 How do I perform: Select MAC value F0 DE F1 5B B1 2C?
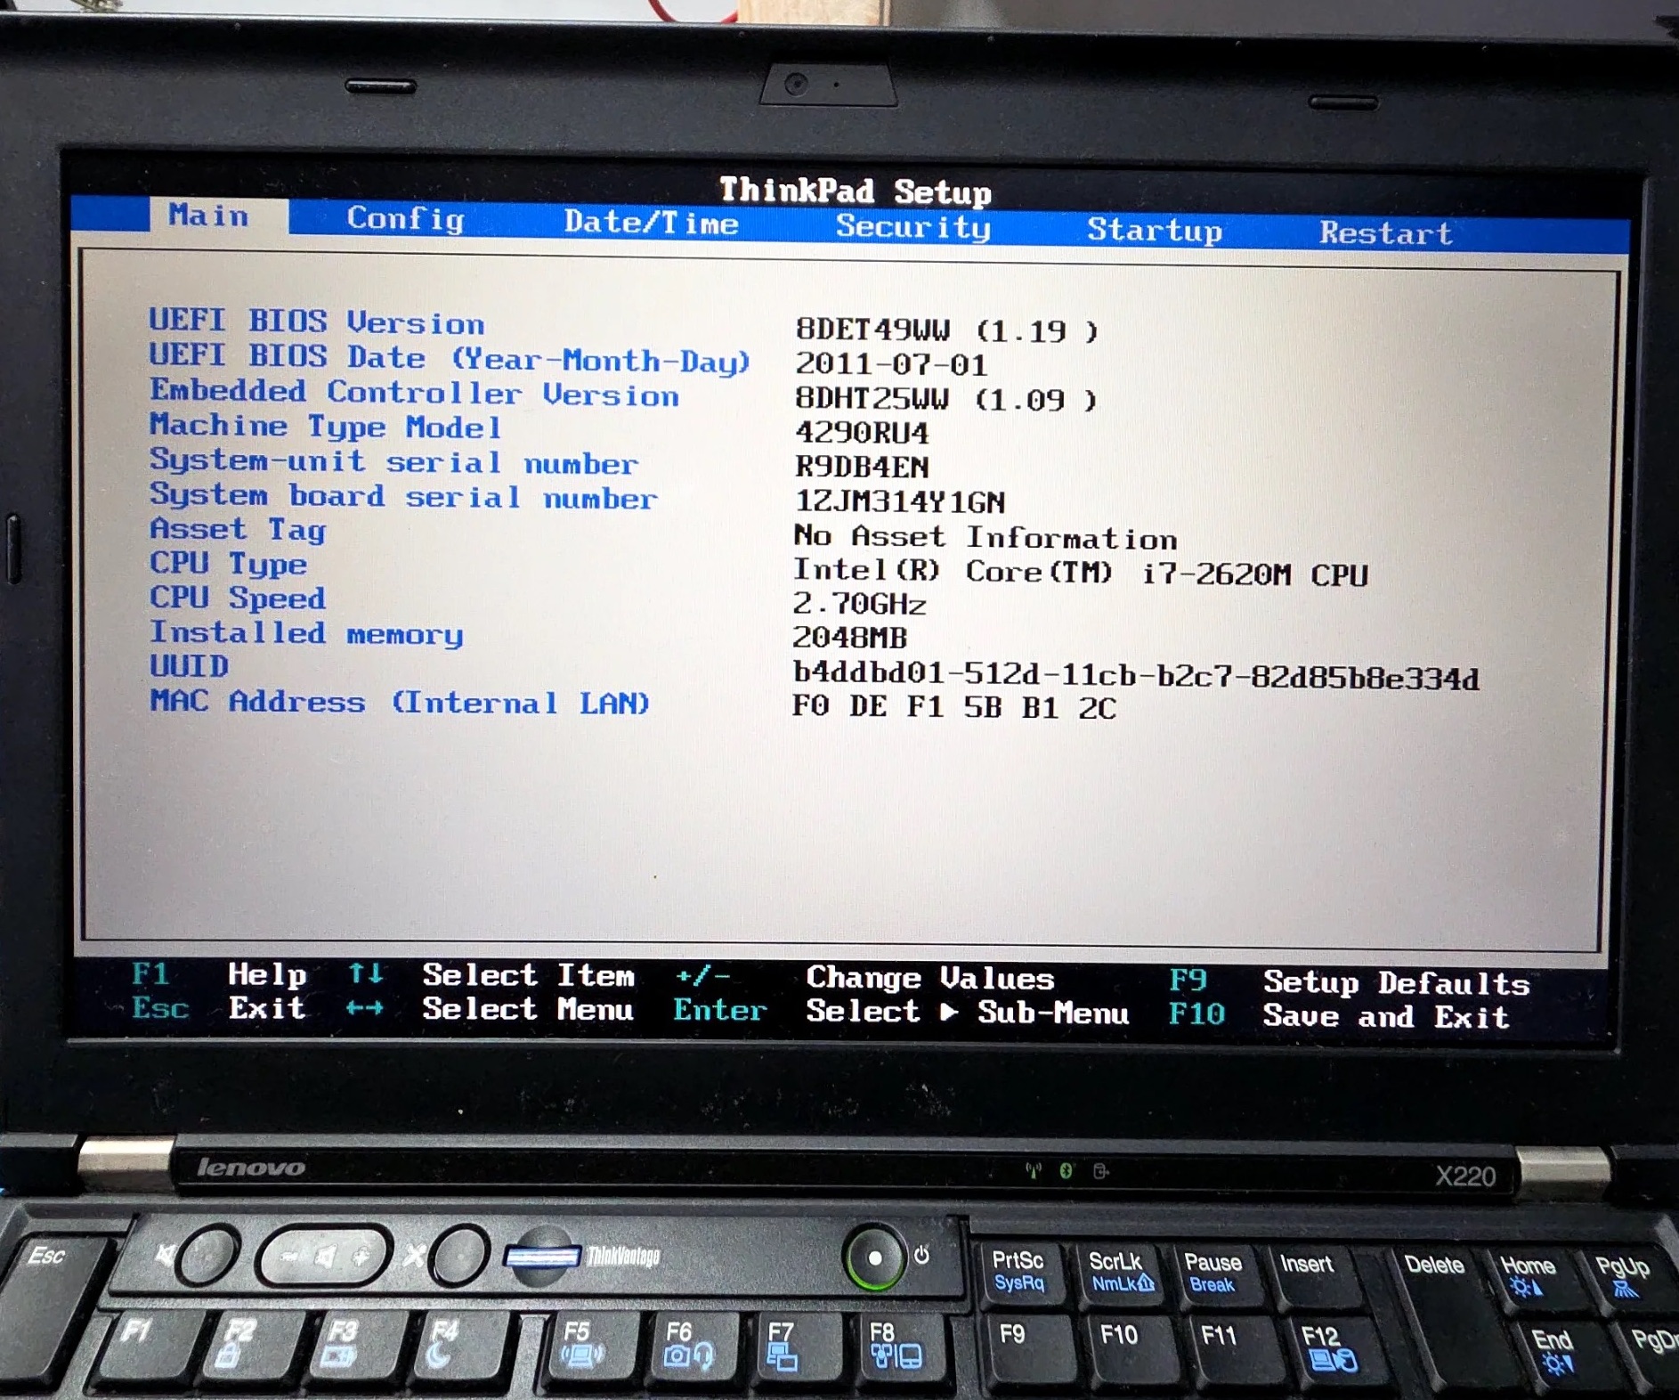(954, 708)
